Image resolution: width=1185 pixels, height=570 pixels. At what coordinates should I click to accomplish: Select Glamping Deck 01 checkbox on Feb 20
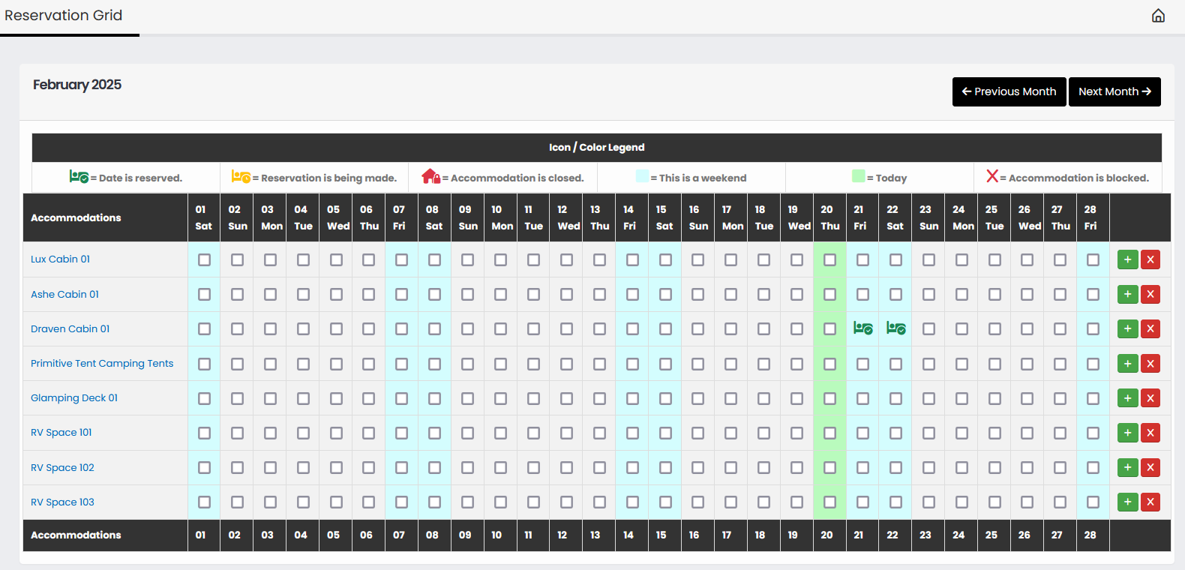pos(829,398)
